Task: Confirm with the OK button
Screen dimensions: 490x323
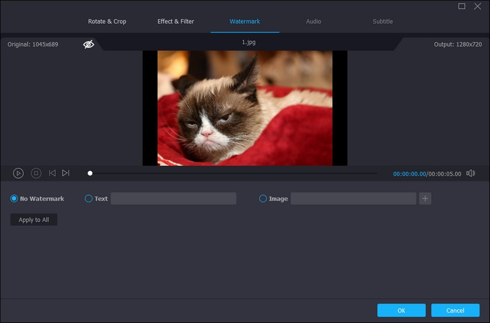Action: pos(401,310)
